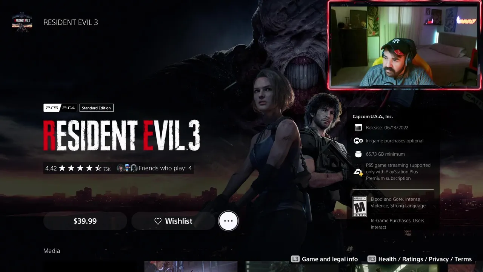Click the RESIDENT EVIL 3 header title
Screen dimensions: 483x272
click(x=71, y=22)
